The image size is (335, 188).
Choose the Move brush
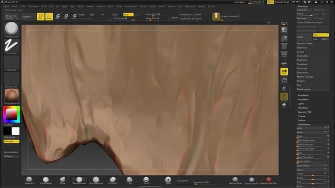(x=62, y=180)
